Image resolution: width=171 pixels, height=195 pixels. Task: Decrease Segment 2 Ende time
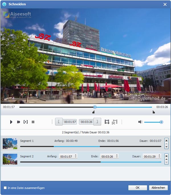pos(117,157)
